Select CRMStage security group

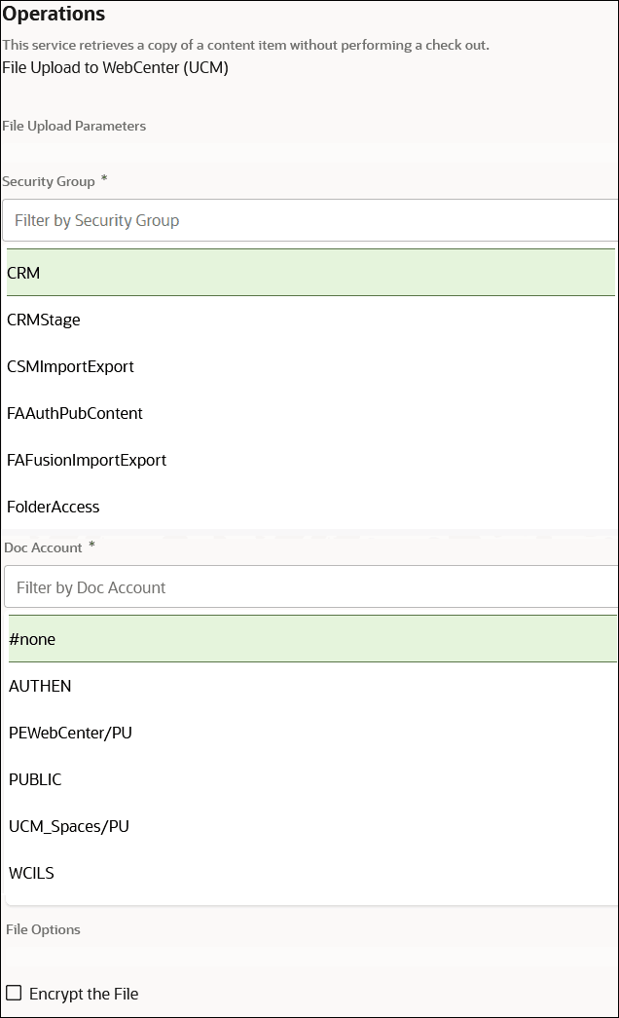(x=309, y=320)
